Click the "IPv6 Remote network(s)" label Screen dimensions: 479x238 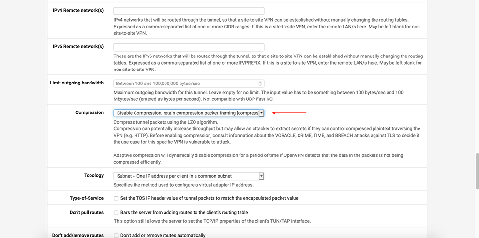tap(78, 47)
